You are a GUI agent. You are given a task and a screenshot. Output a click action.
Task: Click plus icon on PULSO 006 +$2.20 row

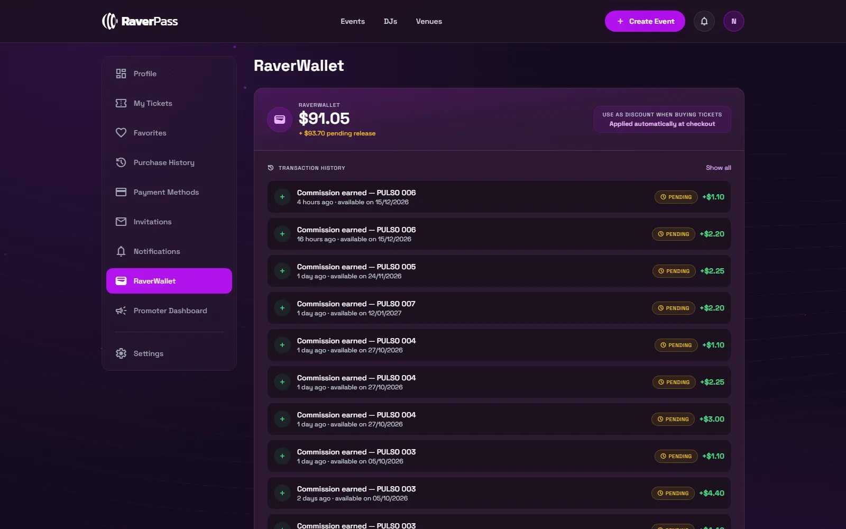282,234
